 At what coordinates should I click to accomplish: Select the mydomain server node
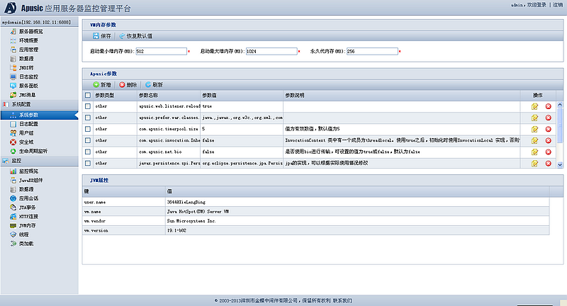[36, 22]
